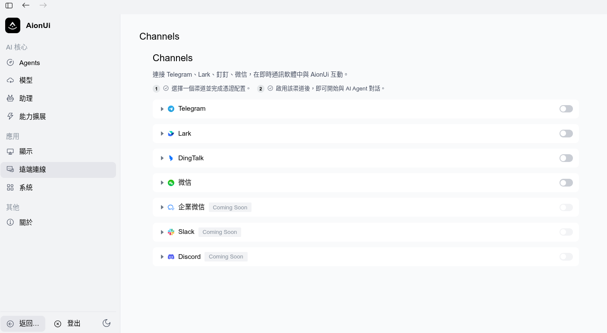
Task: Go forward with the right arrow
Action: tap(43, 5)
